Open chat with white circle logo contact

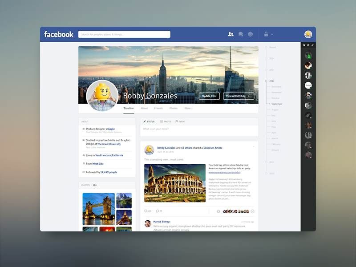[308, 85]
